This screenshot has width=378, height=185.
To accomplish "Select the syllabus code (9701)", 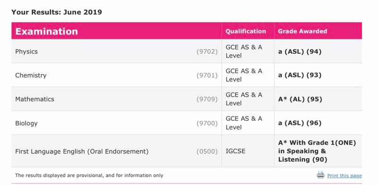I will coord(207,76).
